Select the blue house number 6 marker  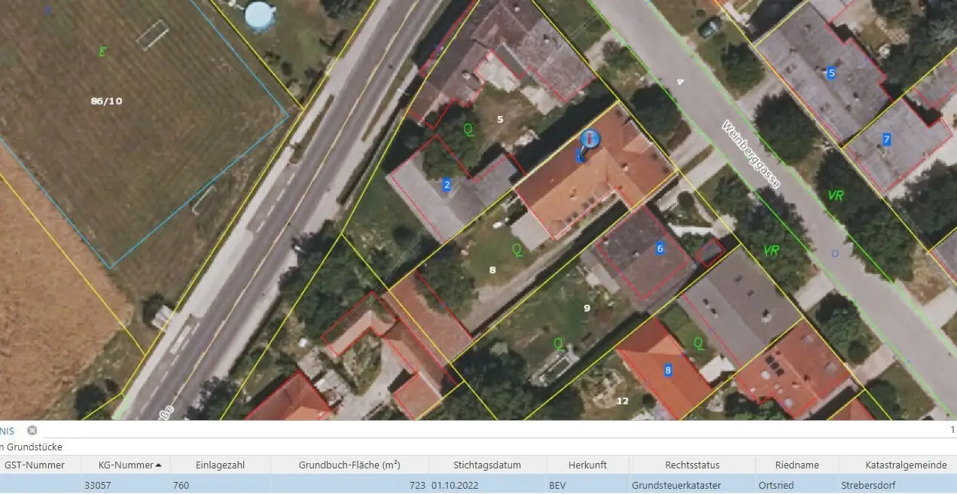[660, 249]
